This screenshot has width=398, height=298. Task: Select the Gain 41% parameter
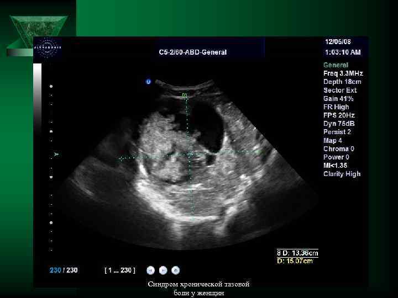click(338, 99)
